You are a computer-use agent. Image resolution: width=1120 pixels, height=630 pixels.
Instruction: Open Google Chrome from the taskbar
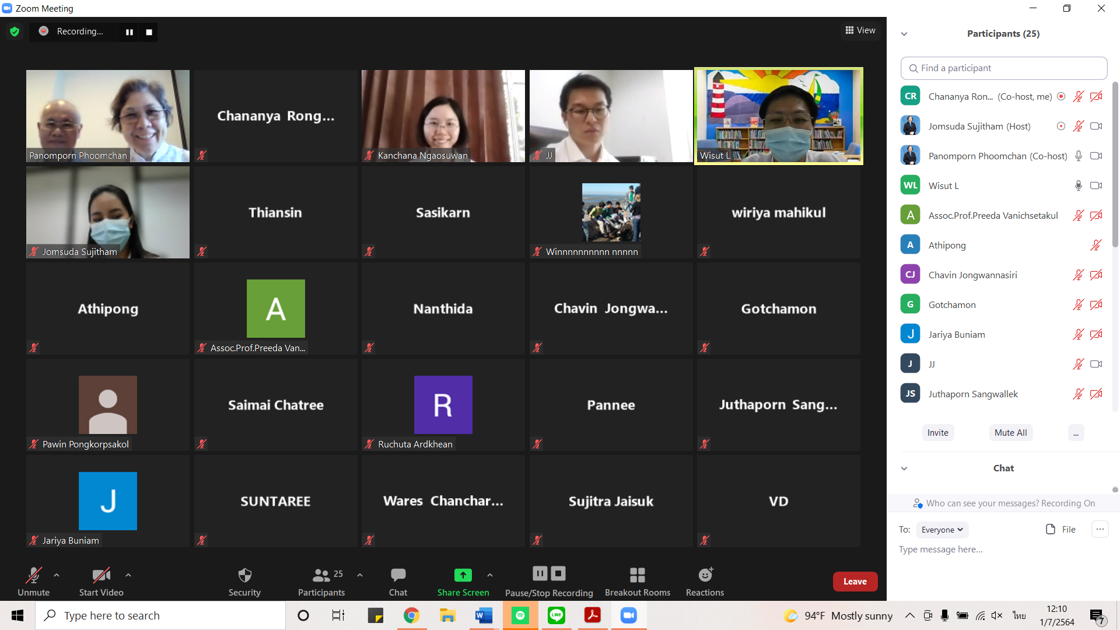coord(411,615)
